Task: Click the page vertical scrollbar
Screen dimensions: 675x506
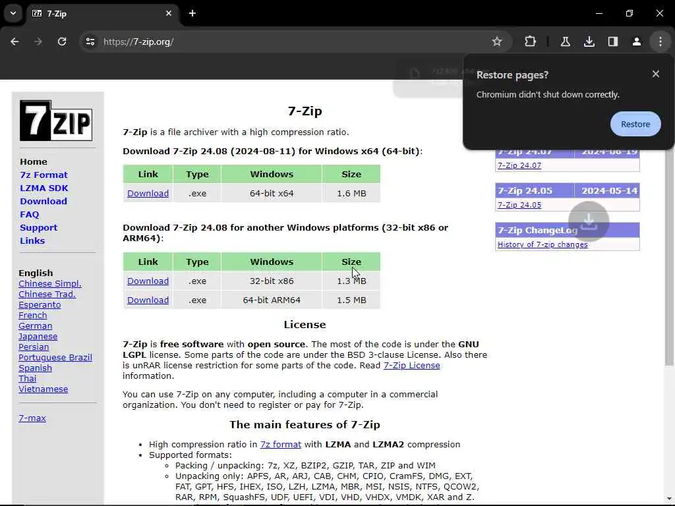Action: point(670,258)
